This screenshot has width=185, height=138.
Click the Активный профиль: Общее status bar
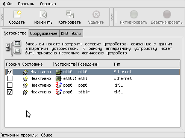coord(92,135)
